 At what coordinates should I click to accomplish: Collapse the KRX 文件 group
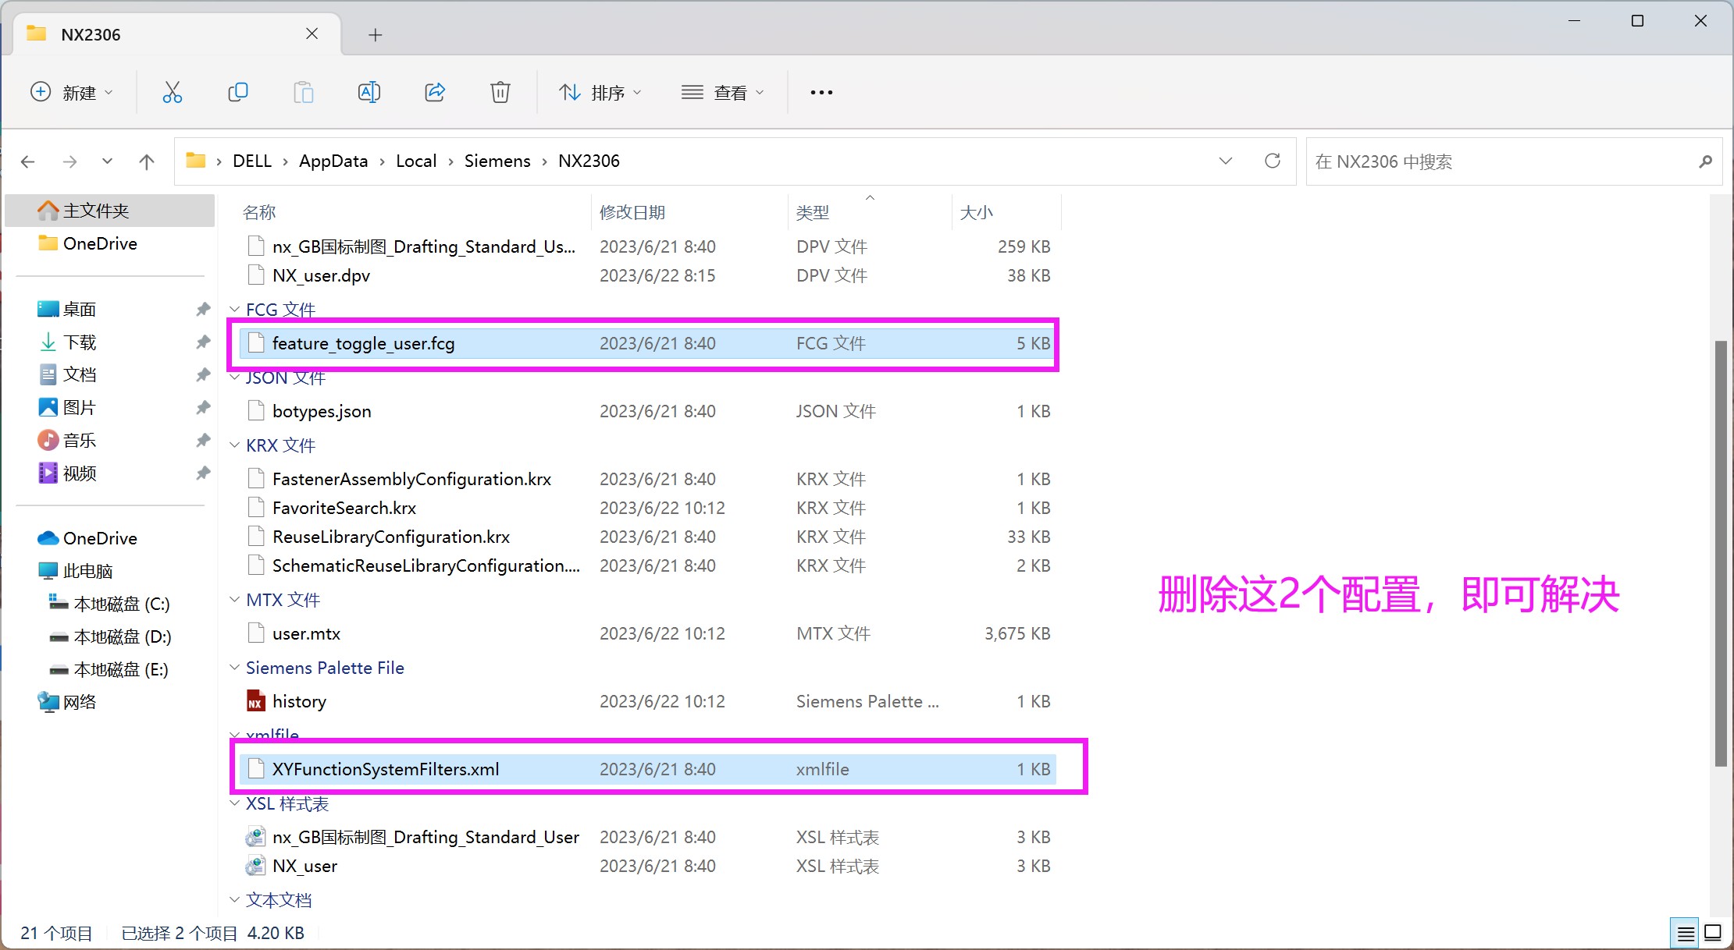(x=234, y=445)
